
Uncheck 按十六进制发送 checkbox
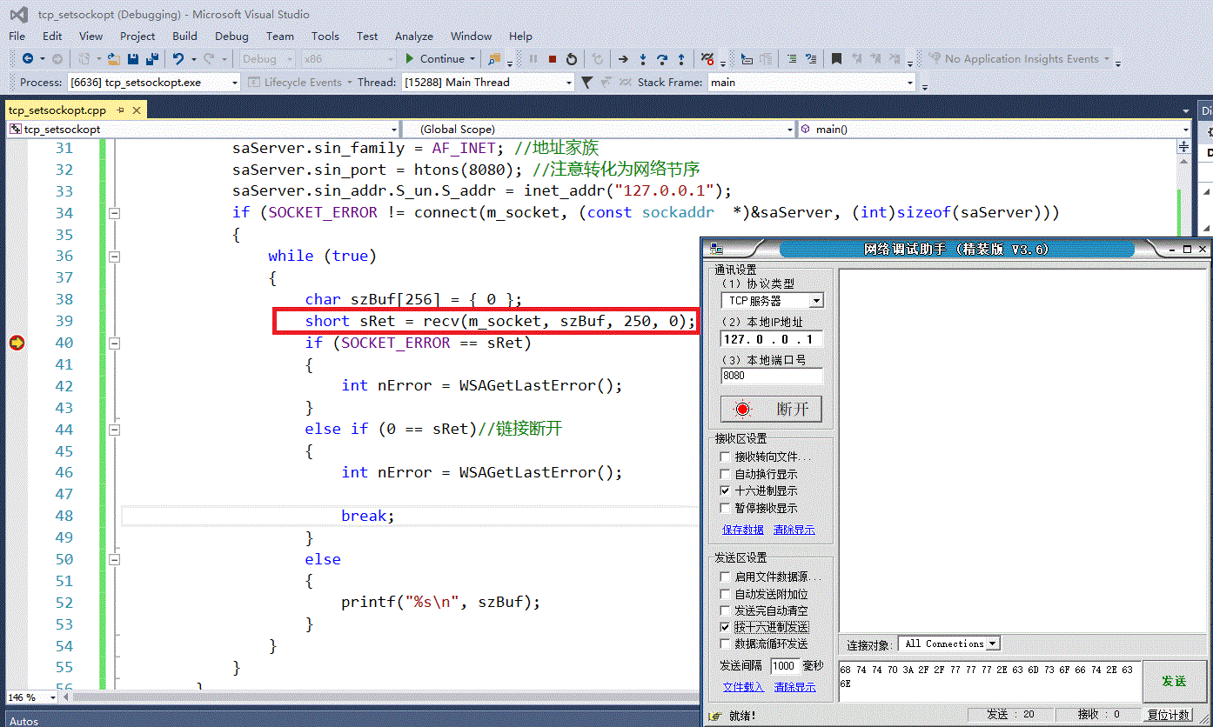725,627
